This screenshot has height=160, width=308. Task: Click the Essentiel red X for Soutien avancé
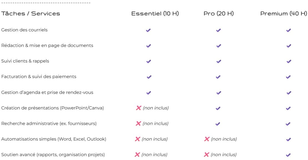(x=137, y=155)
